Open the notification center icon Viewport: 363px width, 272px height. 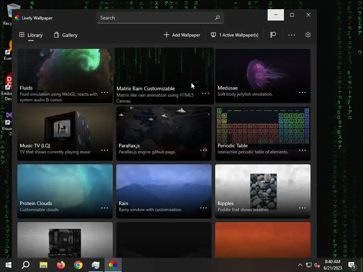click(x=352, y=265)
